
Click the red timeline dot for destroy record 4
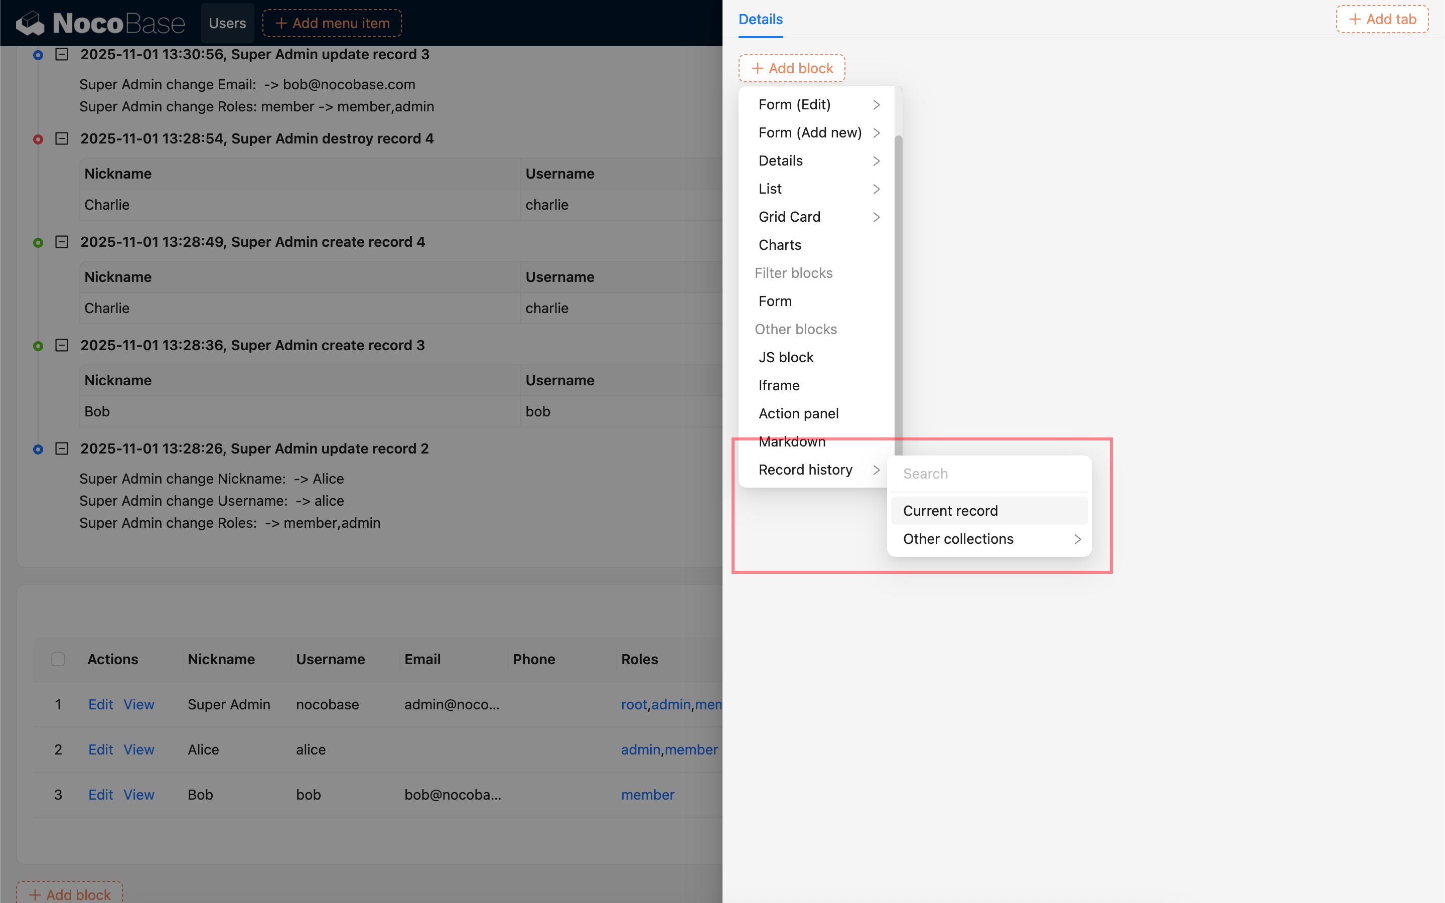(38, 139)
